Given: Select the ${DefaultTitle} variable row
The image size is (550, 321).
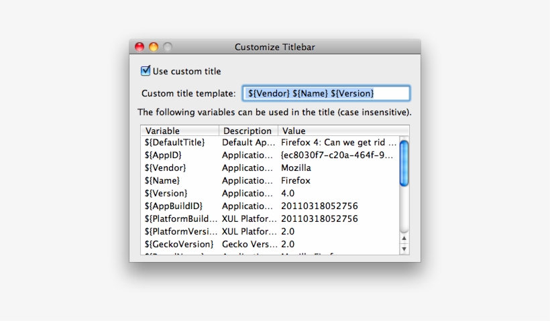Looking at the screenshot, I should point(270,142).
